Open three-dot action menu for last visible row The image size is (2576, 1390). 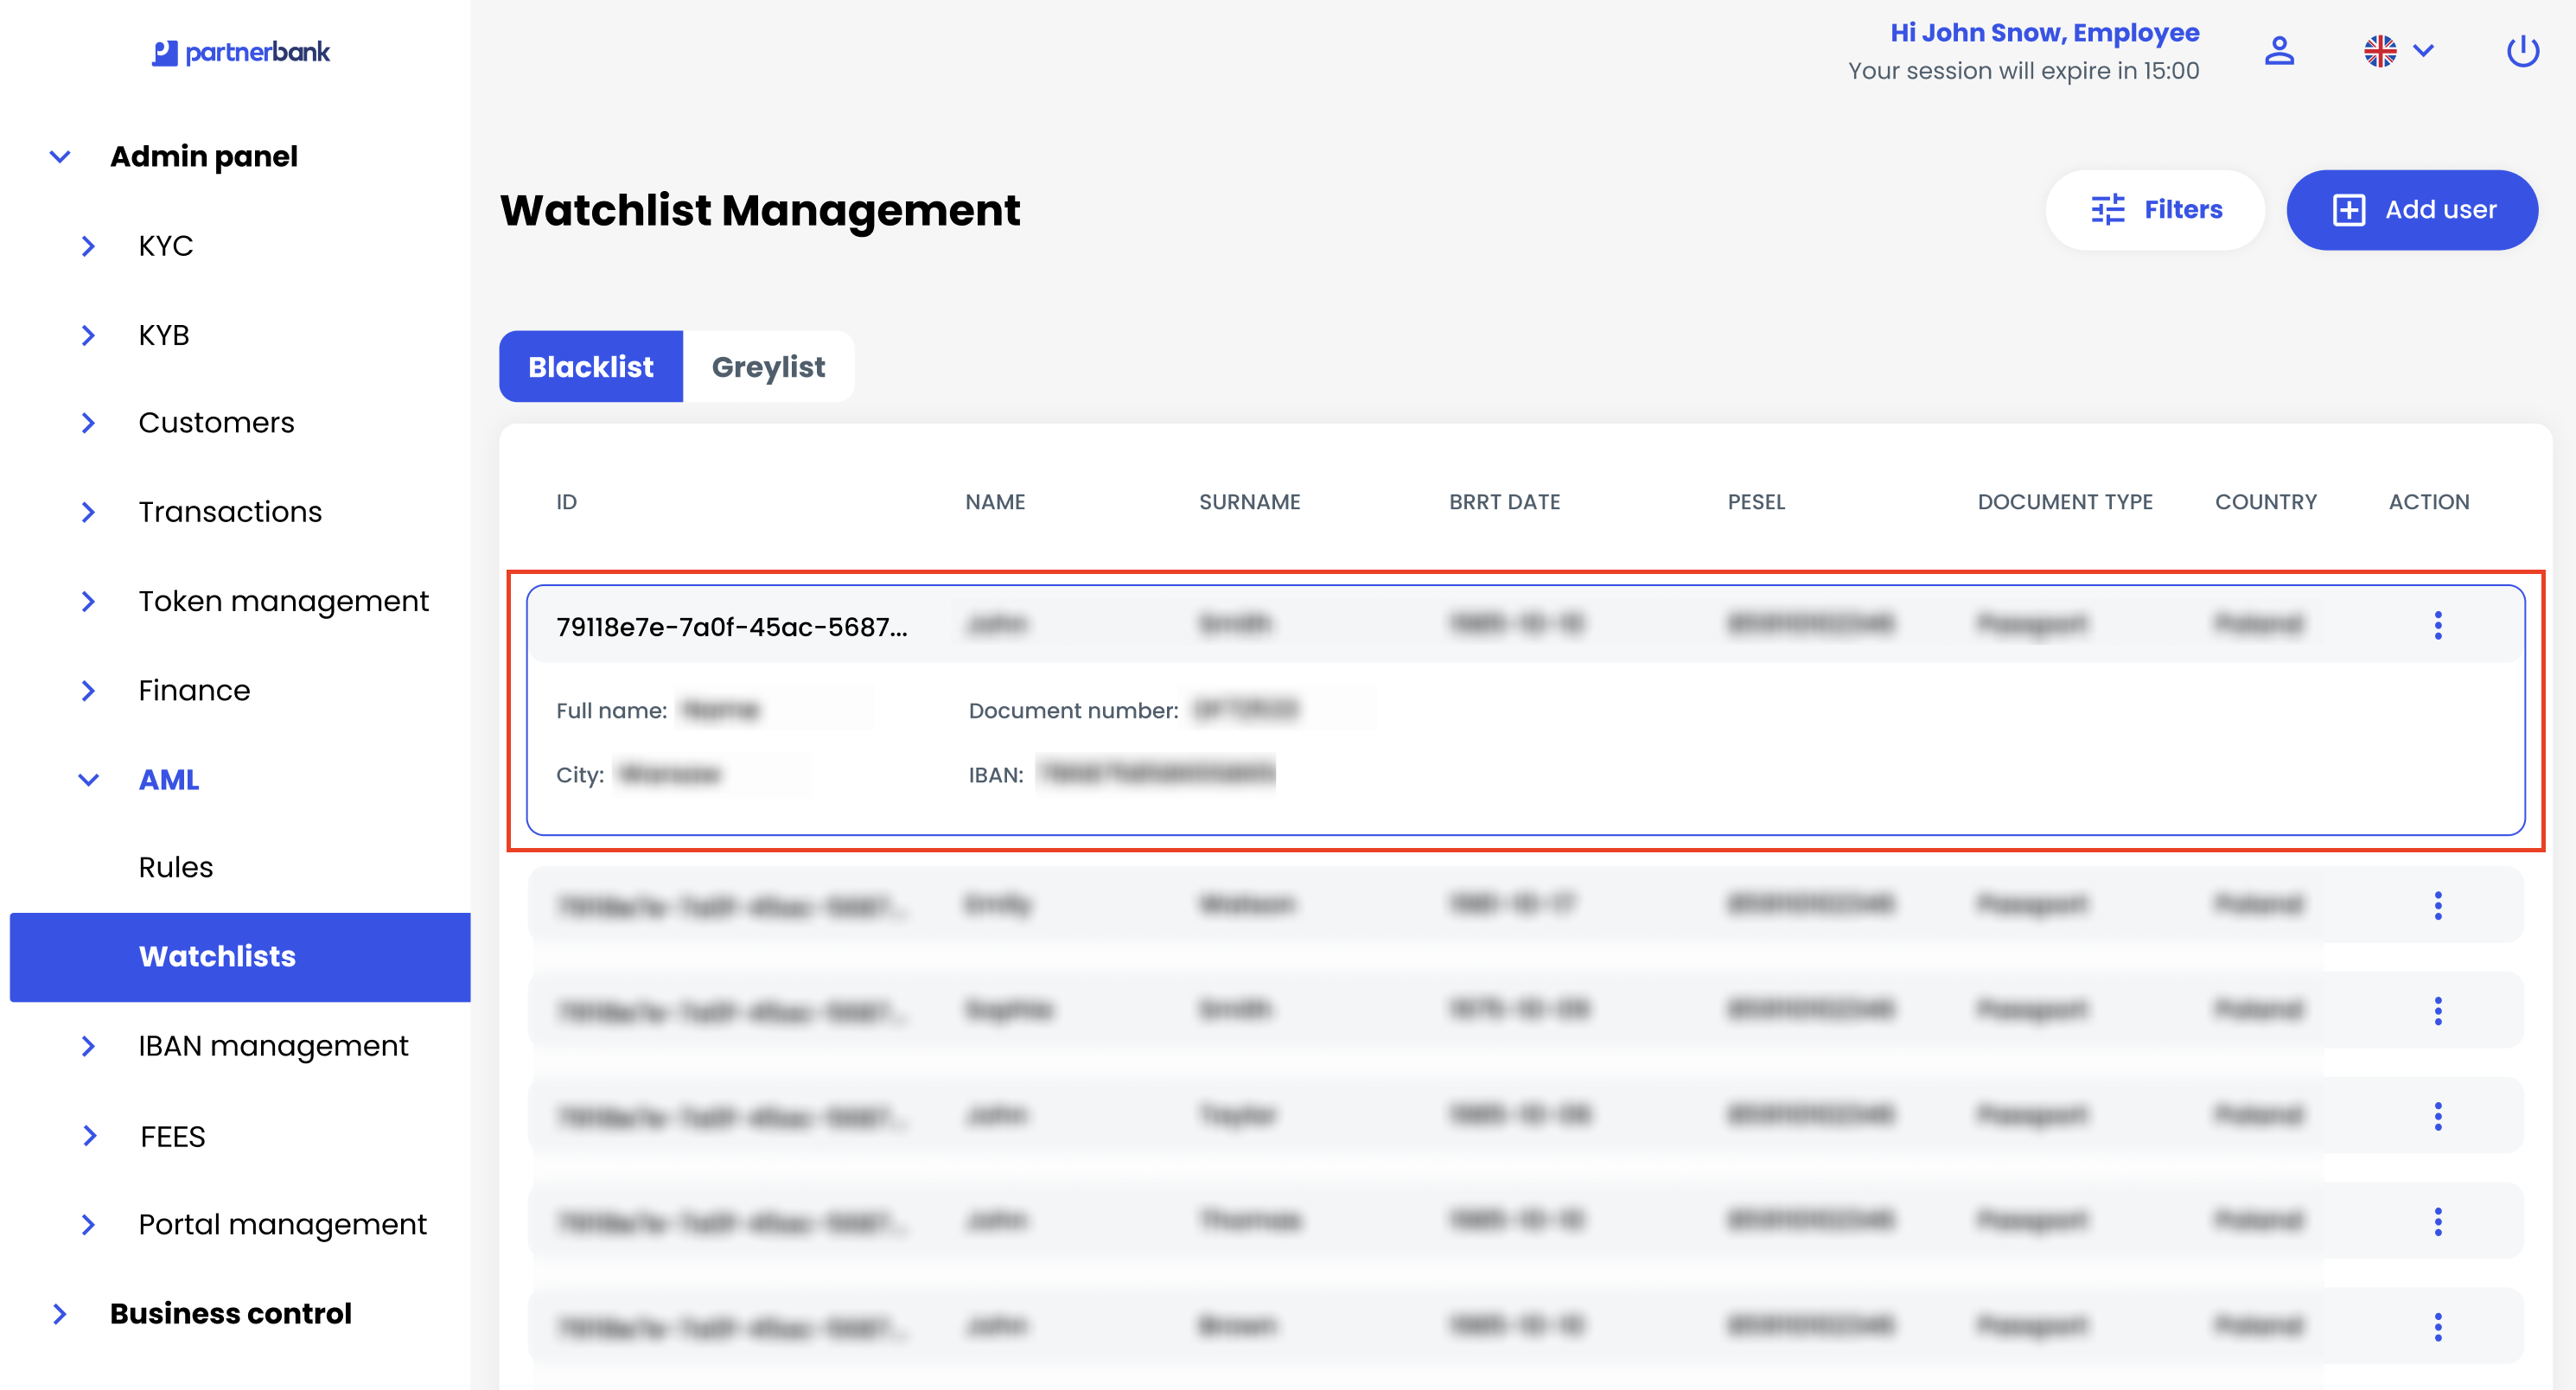pyautogui.click(x=2437, y=1326)
